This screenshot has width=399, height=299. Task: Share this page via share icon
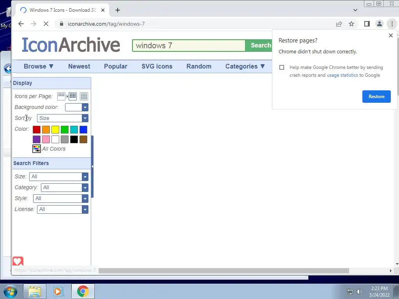pyautogui.click(x=339, y=24)
